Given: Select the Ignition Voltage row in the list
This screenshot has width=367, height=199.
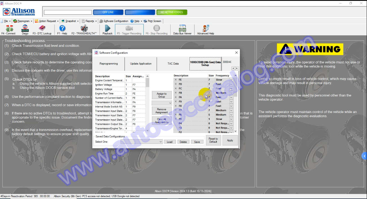Looking at the screenshot, I should pyautogui.click(x=110, y=85).
